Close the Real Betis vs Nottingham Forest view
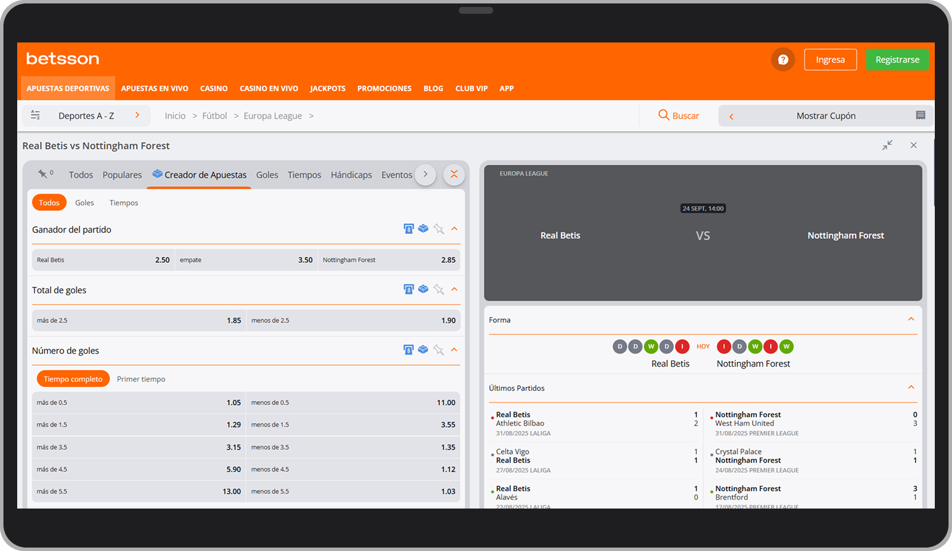The image size is (952, 551). (914, 145)
